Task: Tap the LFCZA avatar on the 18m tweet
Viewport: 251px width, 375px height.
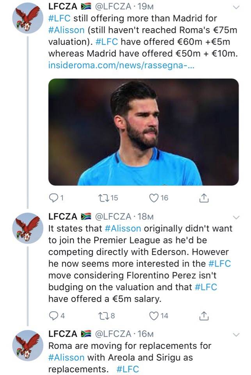Action: point(27,228)
